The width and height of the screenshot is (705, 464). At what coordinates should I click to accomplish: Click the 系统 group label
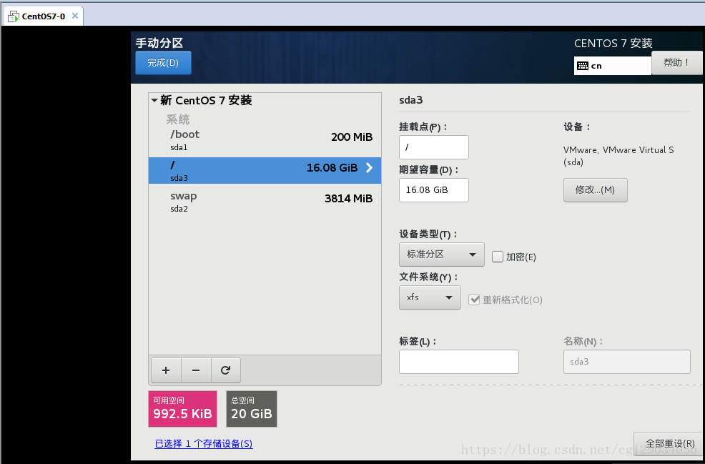(x=177, y=119)
